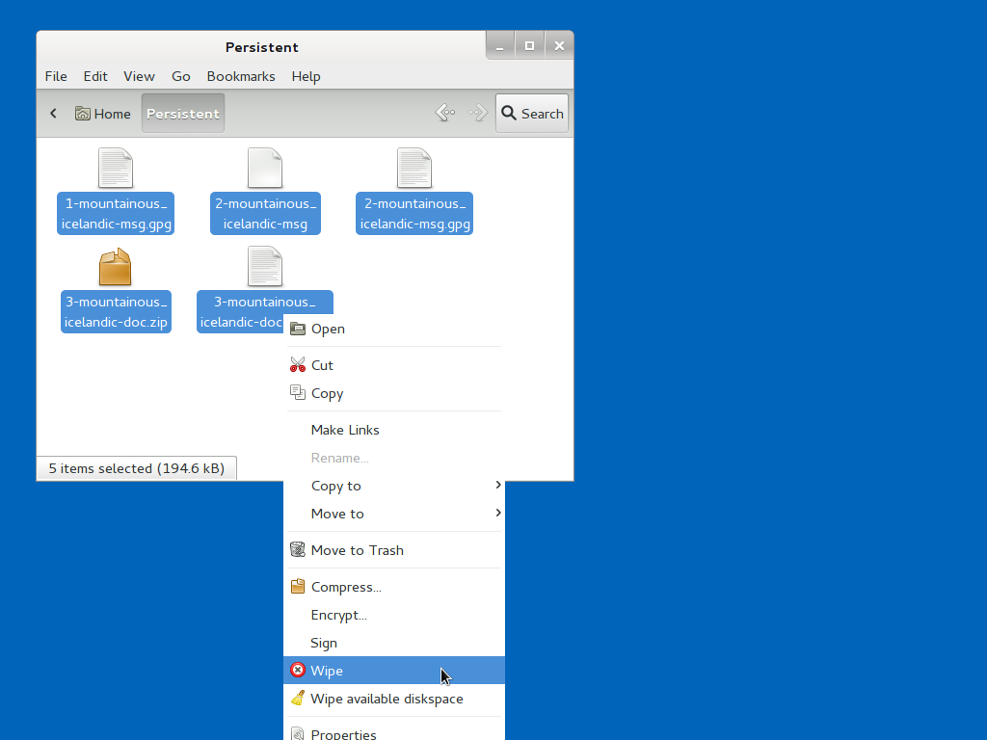Image resolution: width=987 pixels, height=740 pixels.
Task: Click the scissors Cut entry
Action: coord(322,365)
